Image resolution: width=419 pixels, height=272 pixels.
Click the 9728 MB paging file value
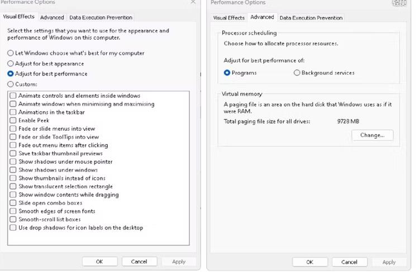tap(348, 121)
